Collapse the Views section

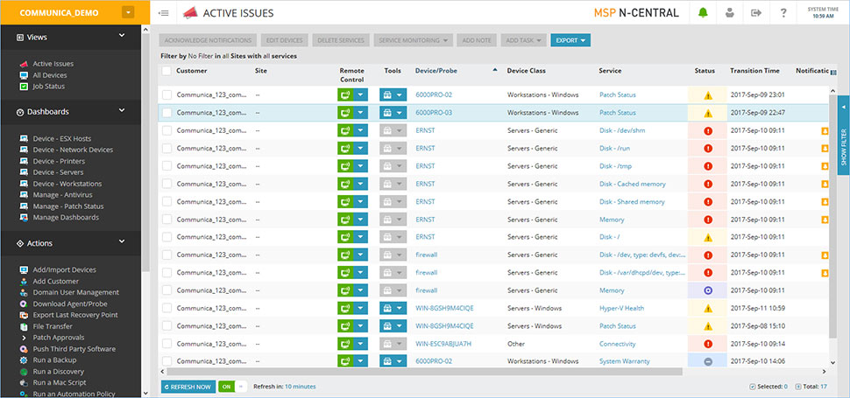(x=122, y=36)
